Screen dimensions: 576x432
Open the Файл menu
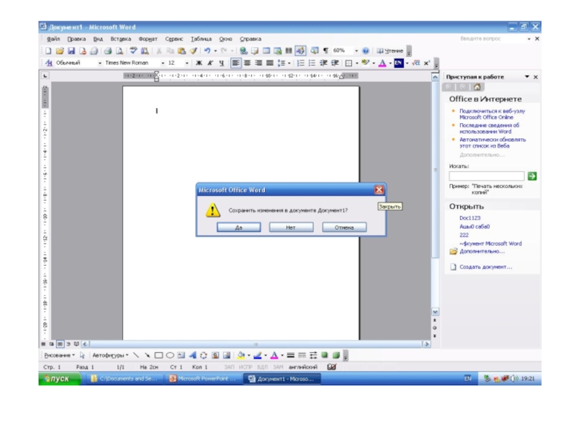53,39
